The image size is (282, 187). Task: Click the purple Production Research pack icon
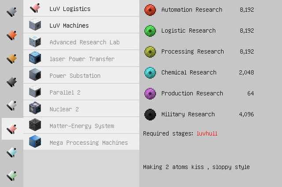[150, 93]
